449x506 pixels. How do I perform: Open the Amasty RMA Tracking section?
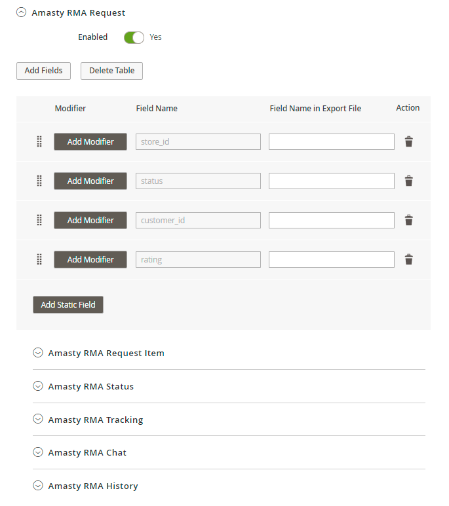click(38, 420)
